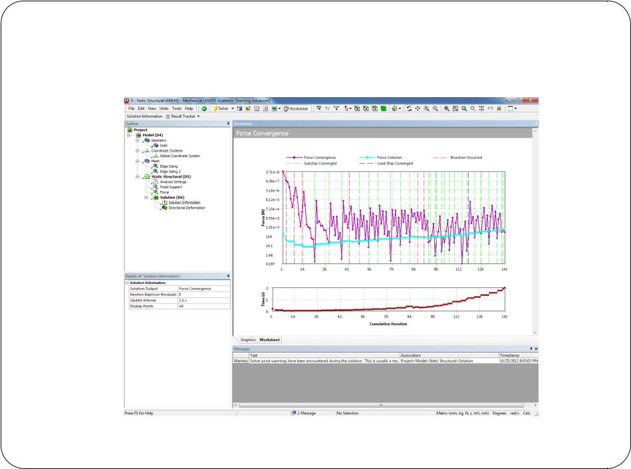The width and height of the screenshot is (631, 469).
Task: Click the green checkmark icon in the toolbar
Action: (x=204, y=108)
